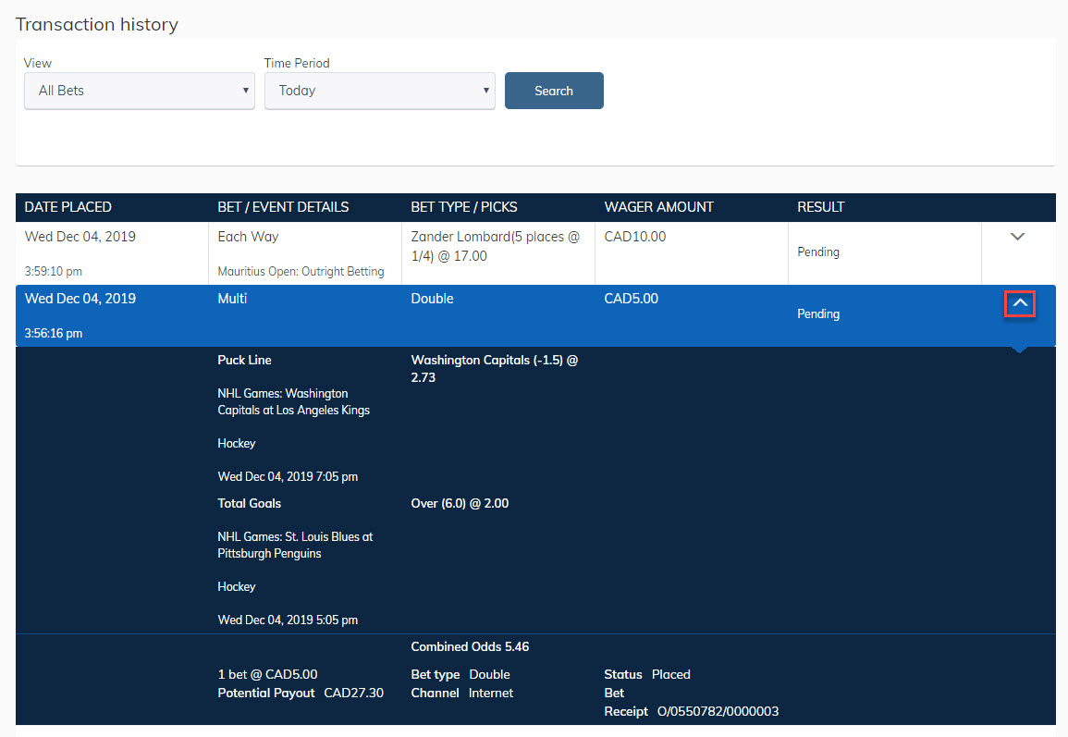This screenshot has width=1068, height=737.
Task: Open the View 'All Bets' dropdown
Action: (140, 91)
